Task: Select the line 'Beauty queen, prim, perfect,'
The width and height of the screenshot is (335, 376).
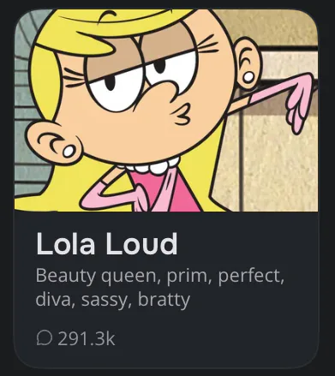Action: [x=160, y=277]
